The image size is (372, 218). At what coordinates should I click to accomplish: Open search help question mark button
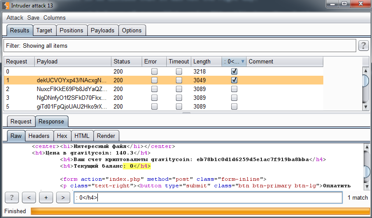(11, 197)
